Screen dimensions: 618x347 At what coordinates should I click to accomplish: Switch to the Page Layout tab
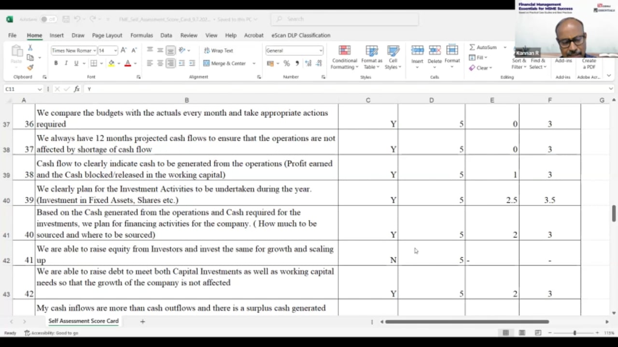[107, 35]
